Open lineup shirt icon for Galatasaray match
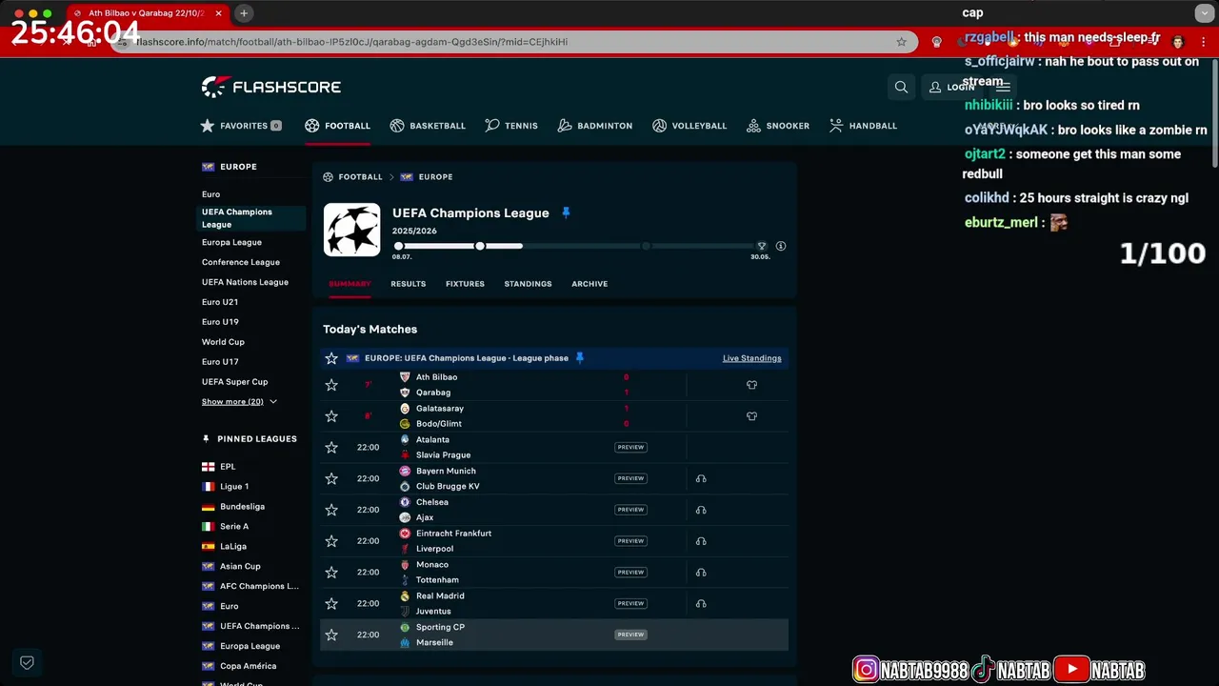The width and height of the screenshot is (1219, 686). [751, 416]
